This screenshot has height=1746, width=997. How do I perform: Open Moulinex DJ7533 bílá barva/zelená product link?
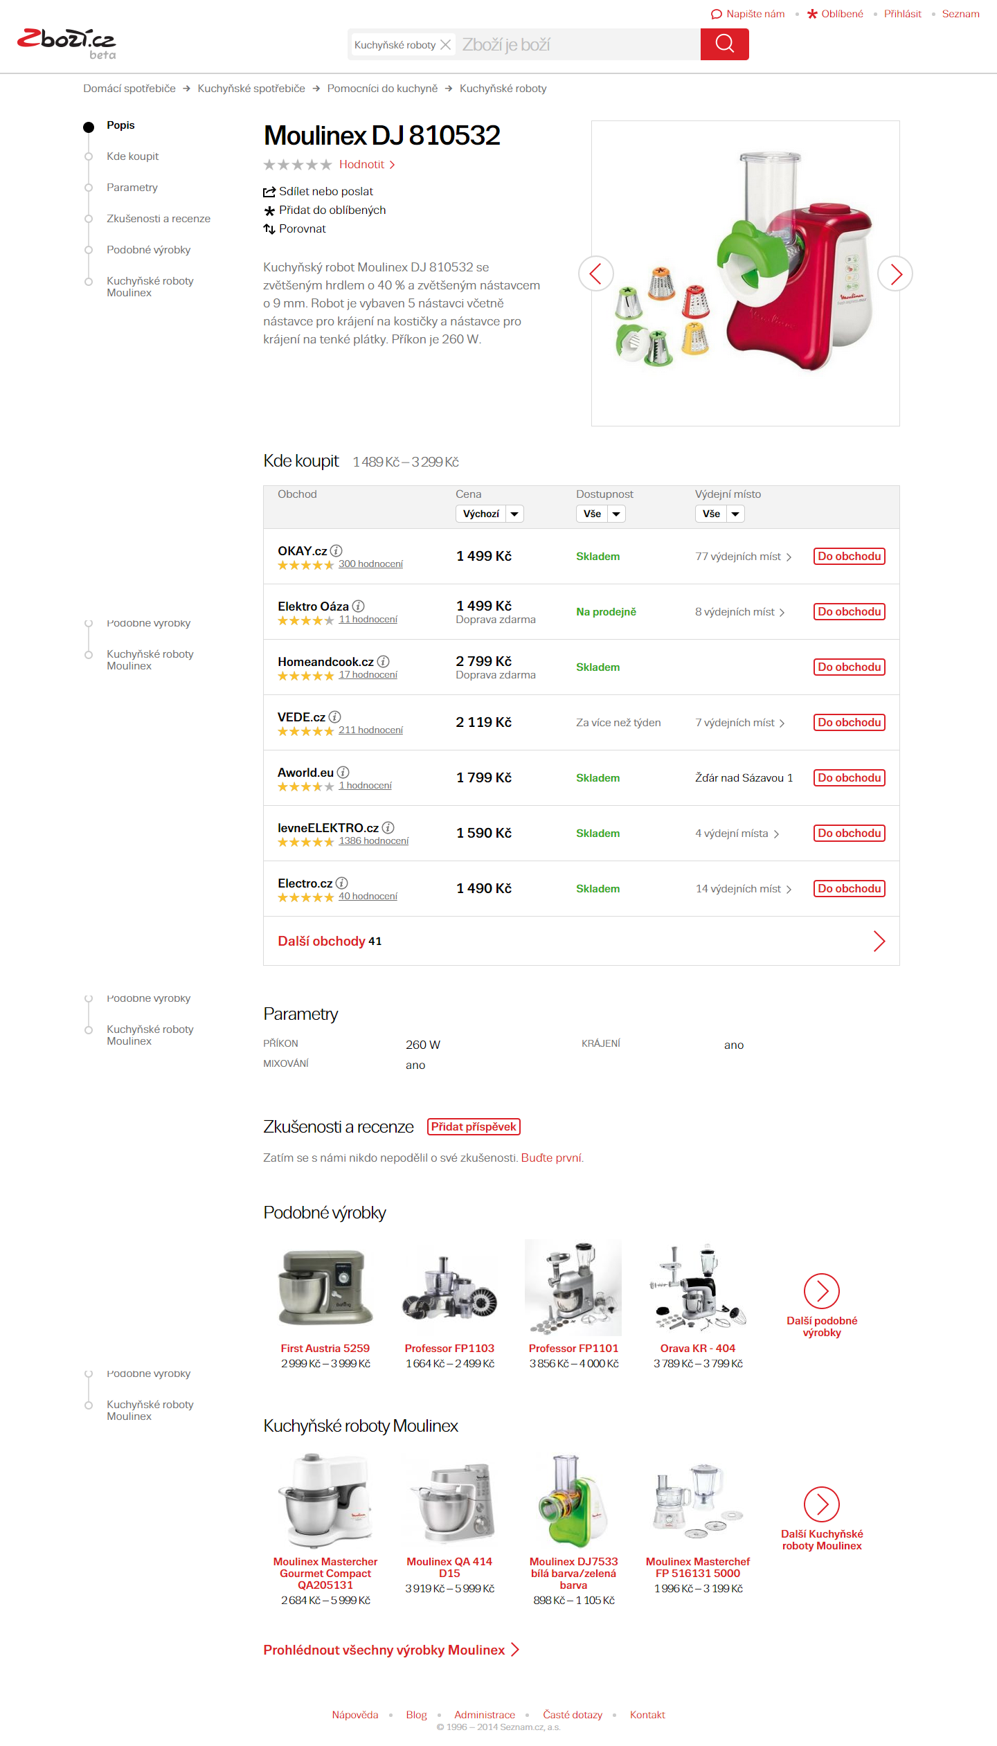[x=573, y=1574]
